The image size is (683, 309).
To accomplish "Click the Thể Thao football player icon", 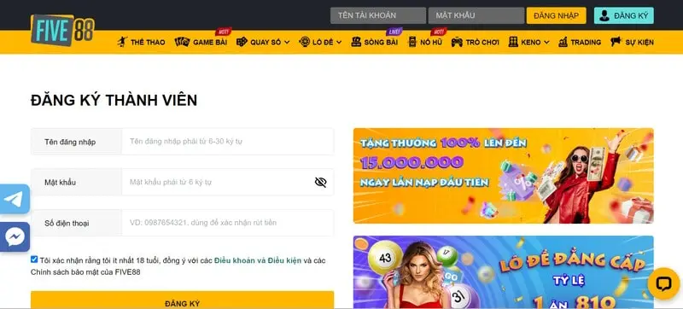I will point(122,42).
